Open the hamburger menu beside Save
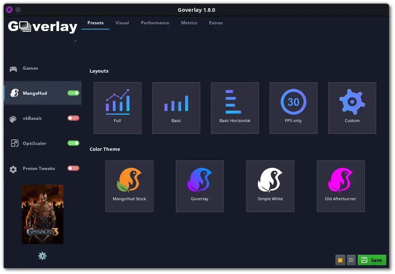The width and height of the screenshot is (395, 274). tap(351, 260)
